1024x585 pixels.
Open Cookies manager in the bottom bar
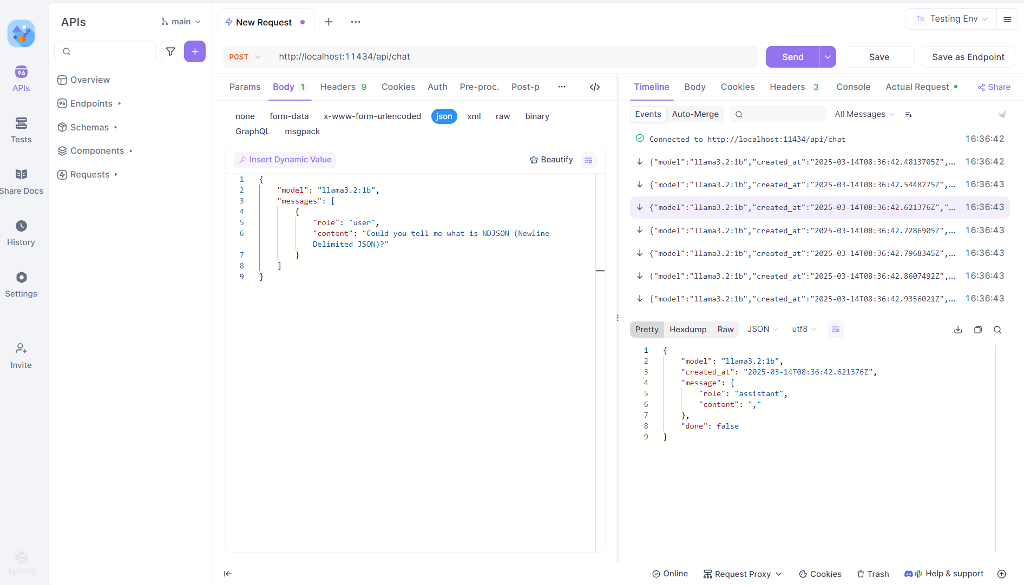click(820, 574)
